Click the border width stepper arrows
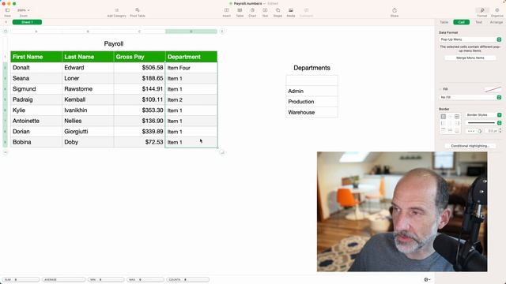 coord(500,131)
